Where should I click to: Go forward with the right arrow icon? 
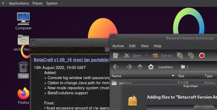[x=129, y=67]
